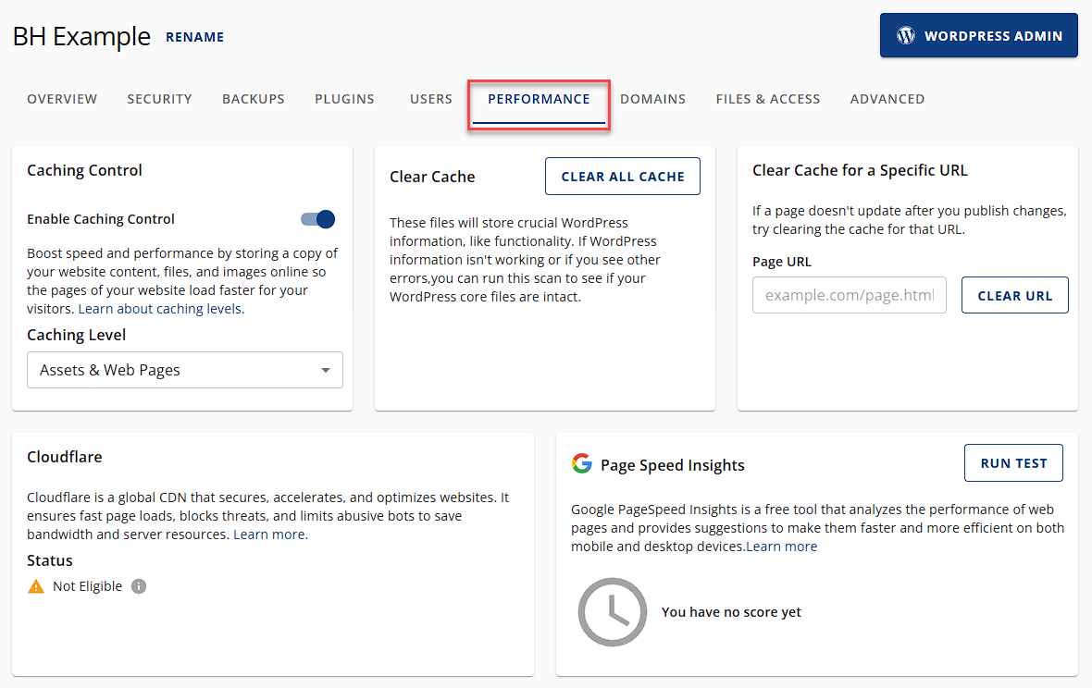Open the Caching Level dropdown
The width and height of the screenshot is (1092, 688).
[x=184, y=370]
